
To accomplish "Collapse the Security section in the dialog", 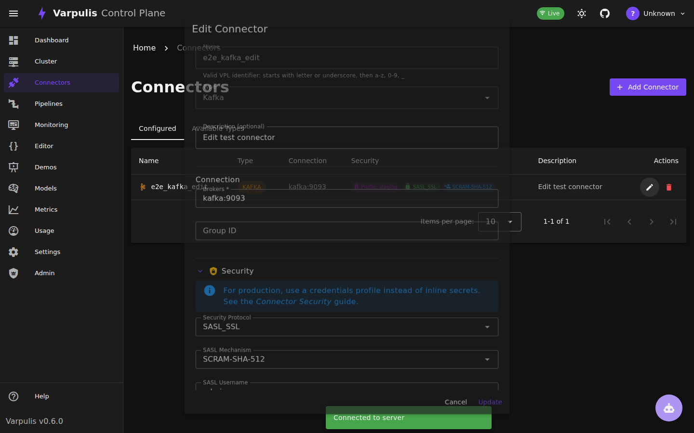I will tap(200, 271).
